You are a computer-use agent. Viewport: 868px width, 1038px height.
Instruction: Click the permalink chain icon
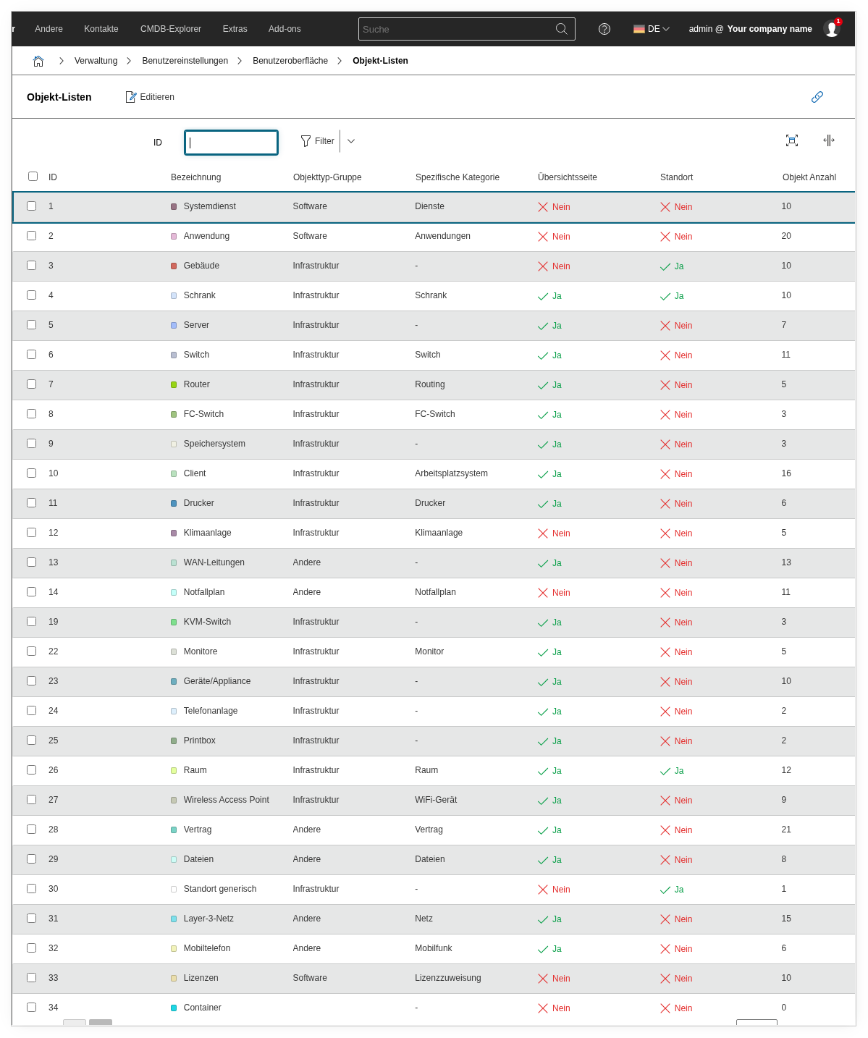click(x=817, y=97)
